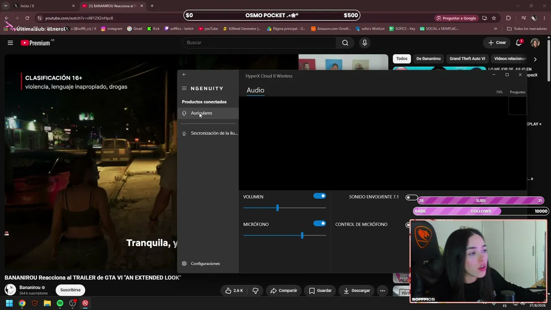Switch to the Inicio / X browser tab
The width and height of the screenshot is (551, 310).
[x=43, y=6]
